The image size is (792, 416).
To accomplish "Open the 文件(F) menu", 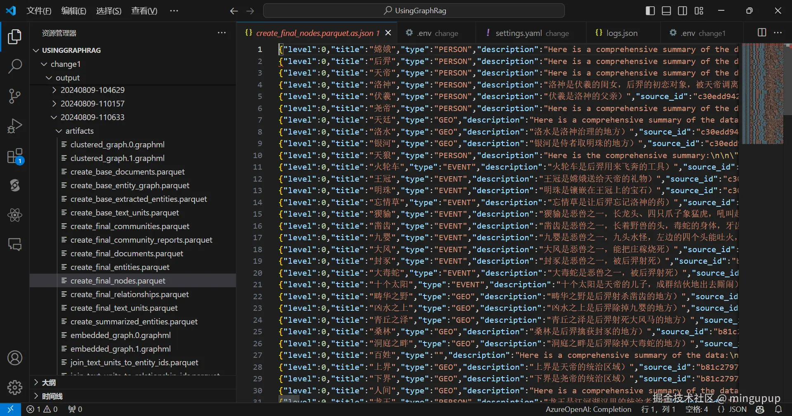I will click(39, 11).
